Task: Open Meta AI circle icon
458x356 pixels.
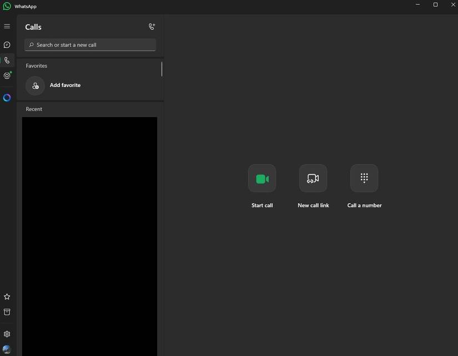Action: tap(7, 98)
